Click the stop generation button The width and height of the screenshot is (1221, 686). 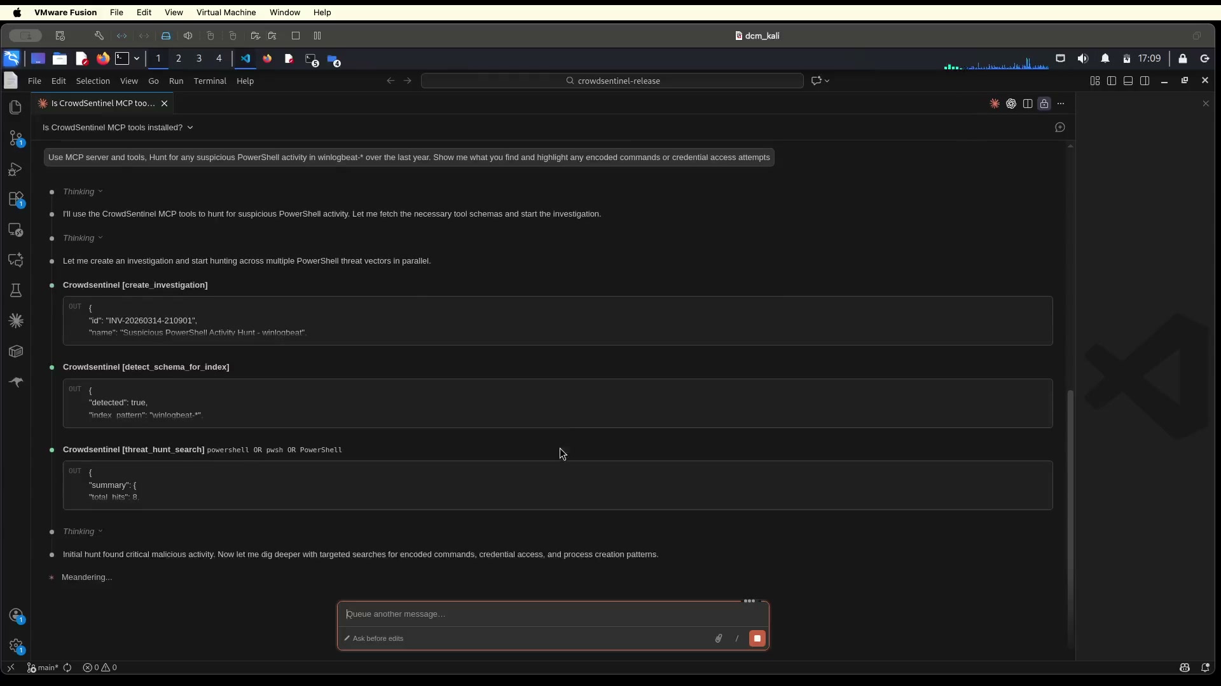[757, 638]
